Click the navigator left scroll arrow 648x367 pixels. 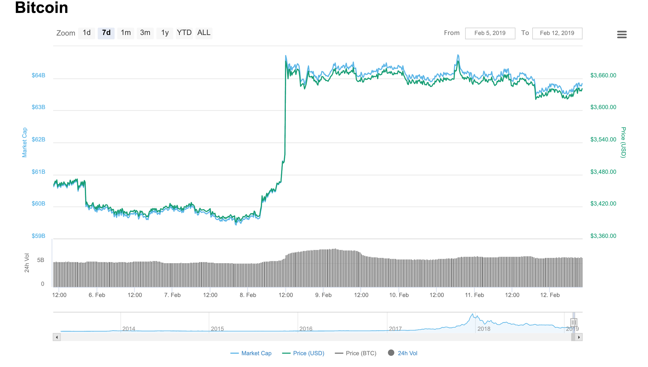coord(57,337)
